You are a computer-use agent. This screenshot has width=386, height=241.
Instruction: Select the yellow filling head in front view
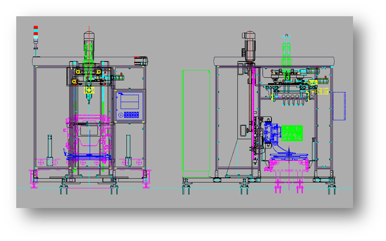click(89, 91)
